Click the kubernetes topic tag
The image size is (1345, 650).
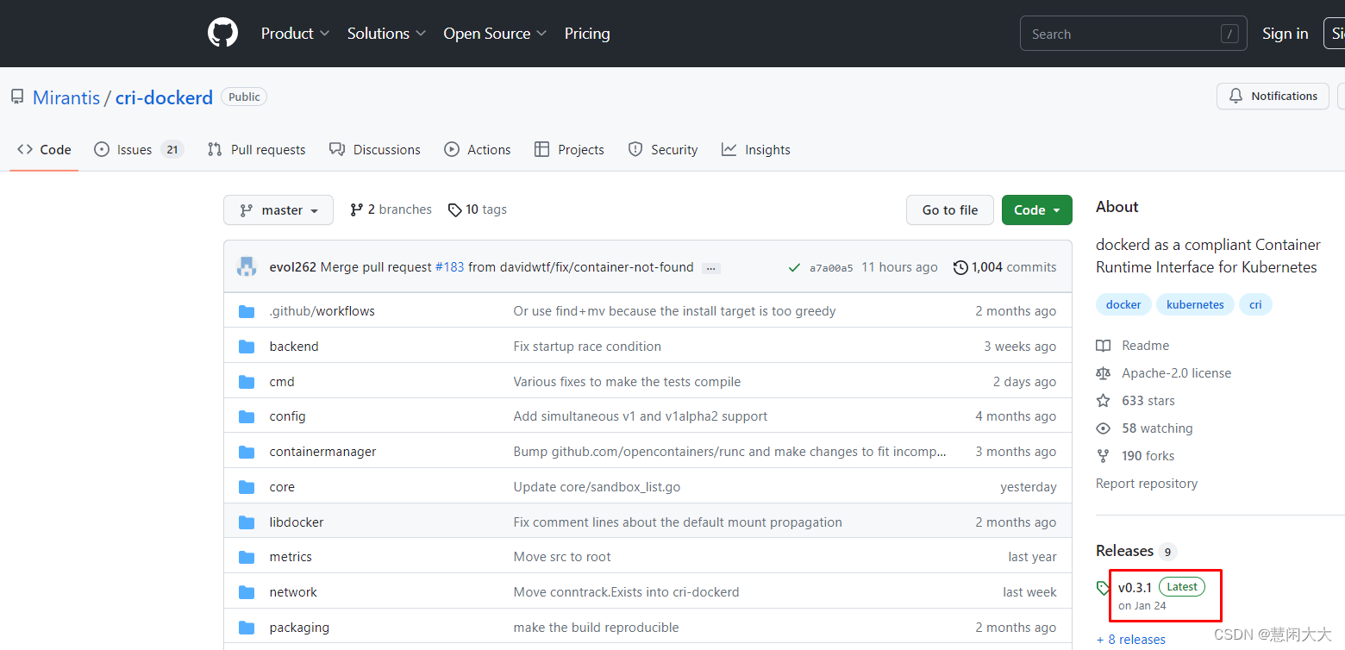pos(1195,304)
